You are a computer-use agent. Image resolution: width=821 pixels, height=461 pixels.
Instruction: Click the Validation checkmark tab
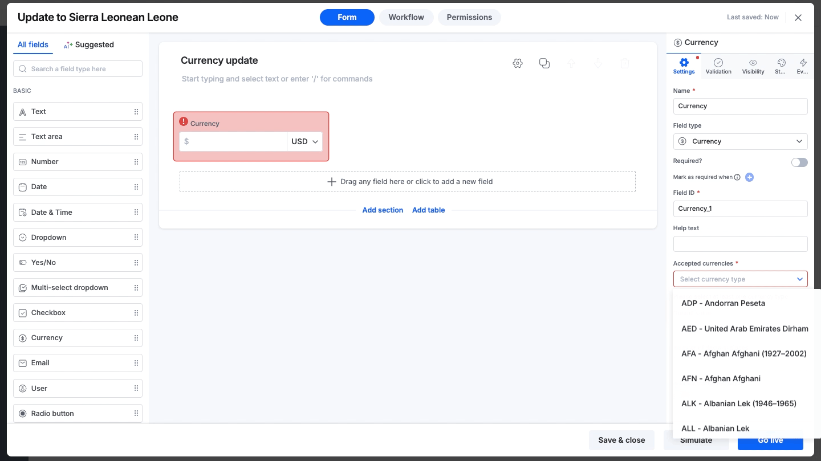click(718, 66)
